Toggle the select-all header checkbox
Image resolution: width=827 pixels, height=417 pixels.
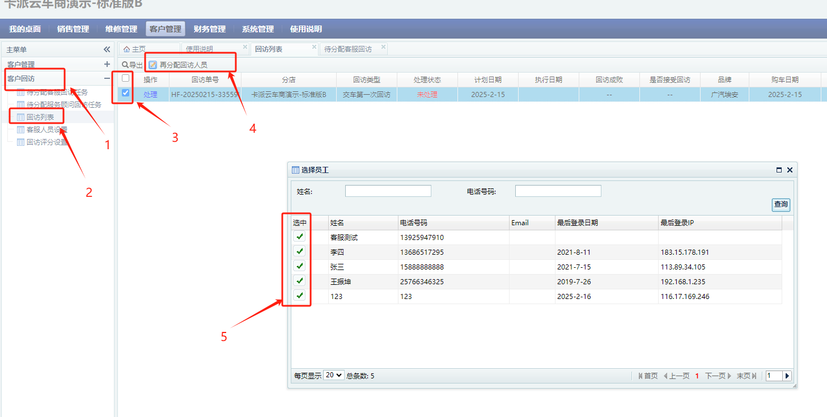click(x=126, y=79)
